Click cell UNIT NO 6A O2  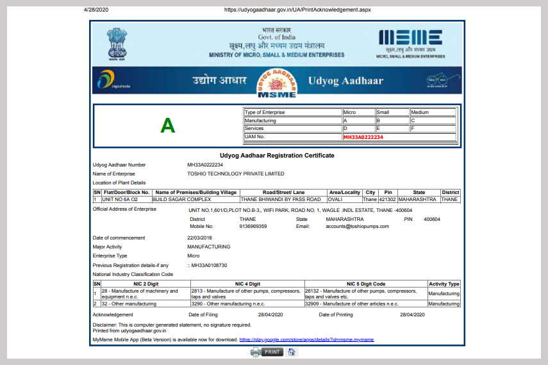pos(126,199)
